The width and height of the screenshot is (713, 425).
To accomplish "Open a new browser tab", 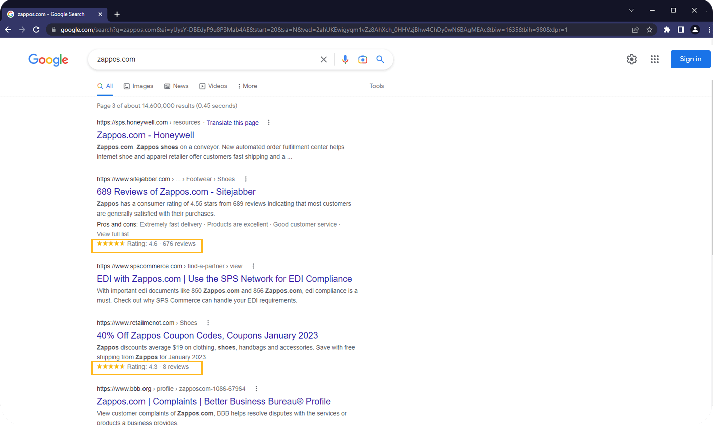I will click(117, 14).
